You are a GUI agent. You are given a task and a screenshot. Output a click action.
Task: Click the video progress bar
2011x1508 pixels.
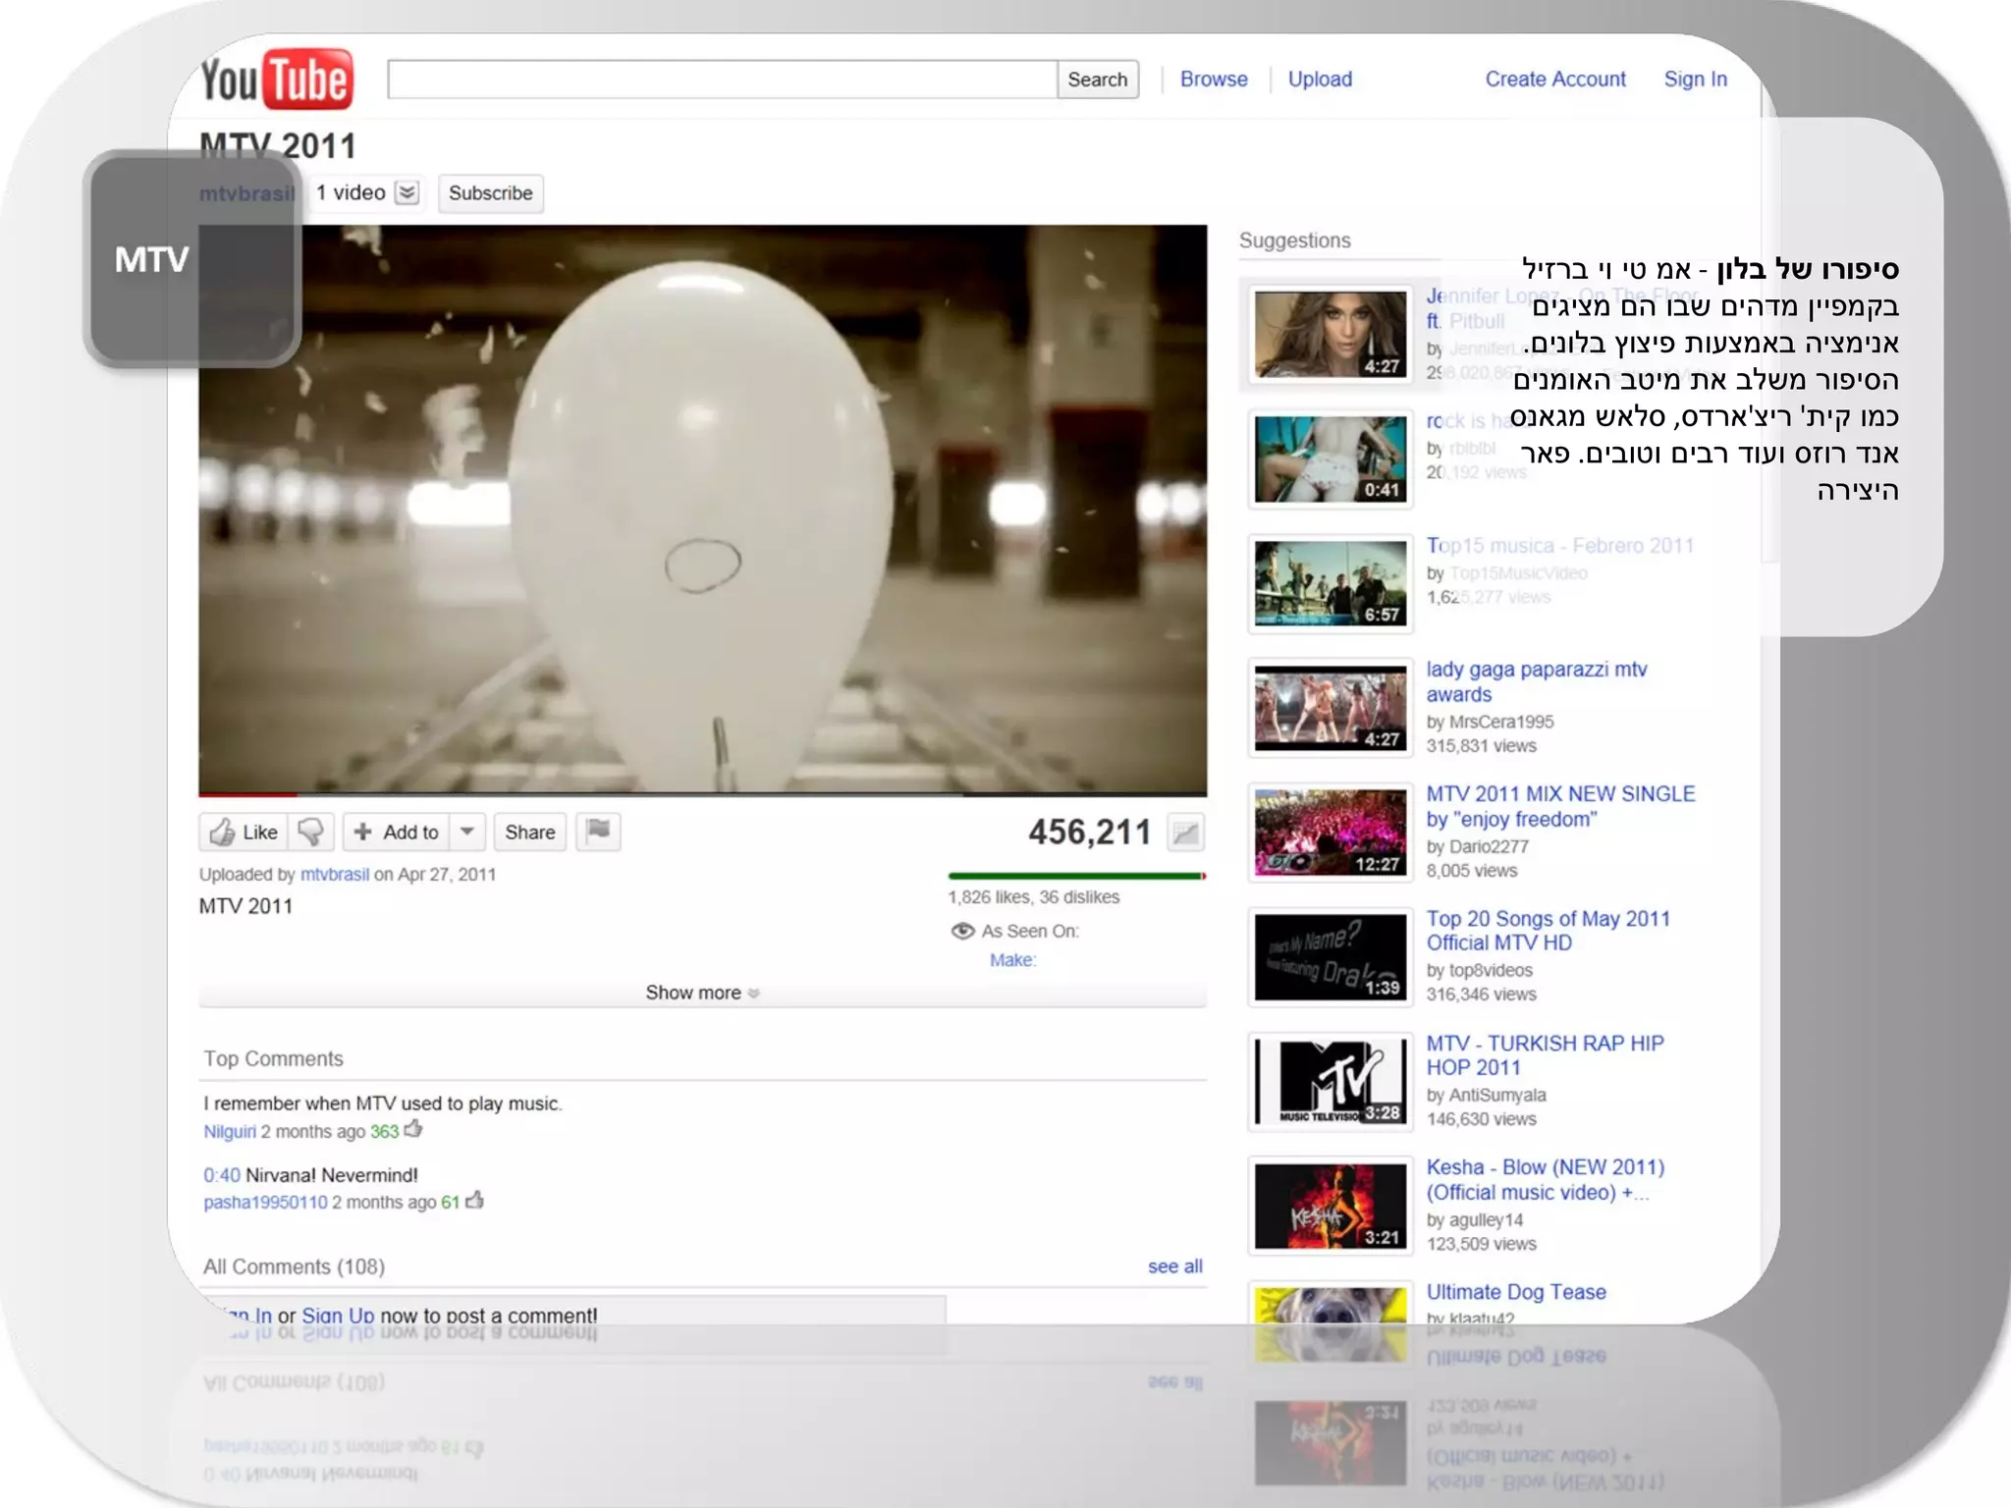pos(702,793)
